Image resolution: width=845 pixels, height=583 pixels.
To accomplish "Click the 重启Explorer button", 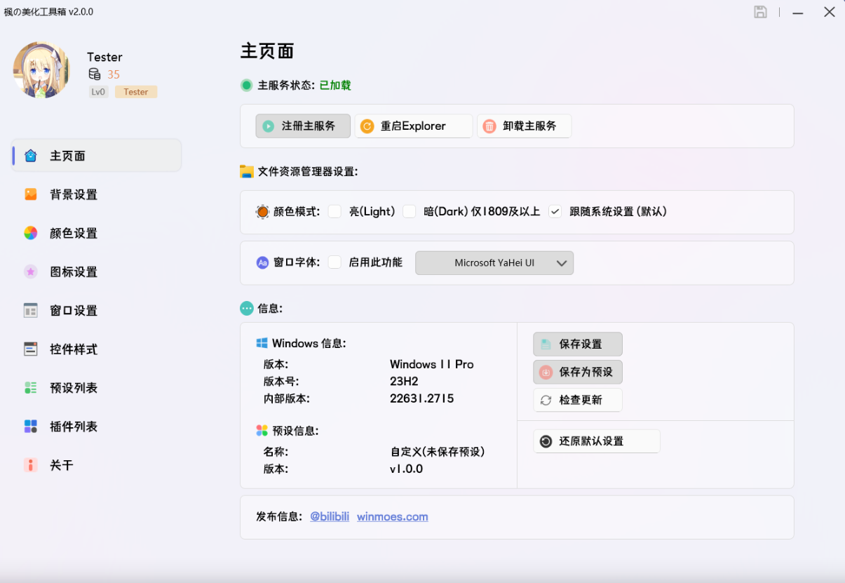I will tap(413, 126).
